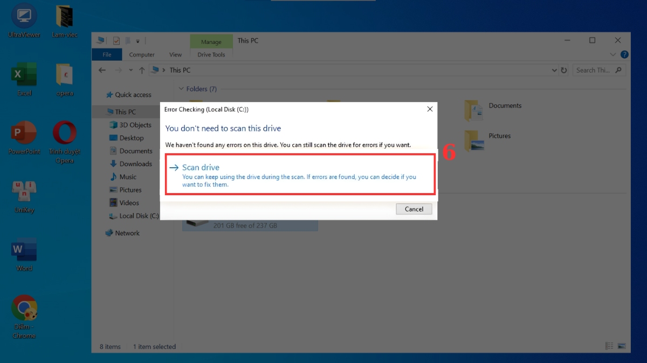
Task: Open the Chrome desktop shortcut
Action: (x=24, y=316)
